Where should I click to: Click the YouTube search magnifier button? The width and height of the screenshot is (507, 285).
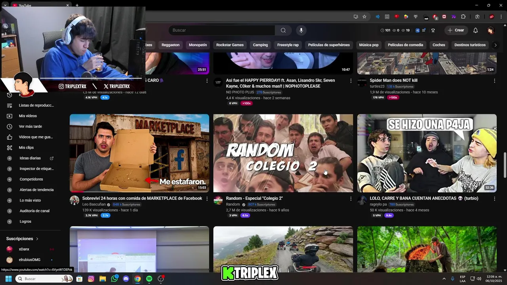[283, 30]
